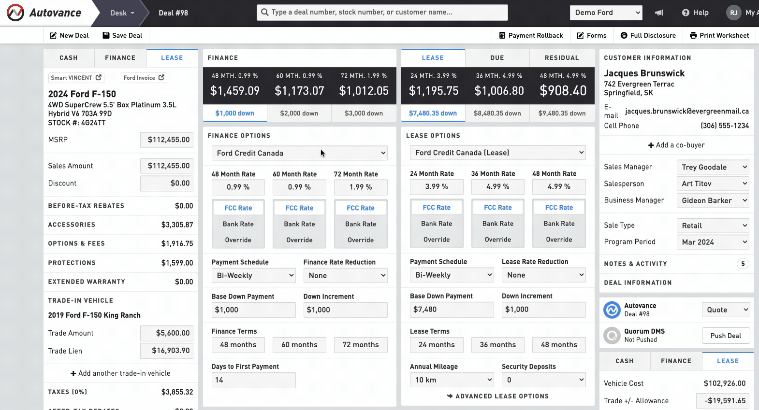Image resolution: width=759 pixels, height=410 pixels.
Task: Click the Autovance logo icon
Action: coord(15,13)
